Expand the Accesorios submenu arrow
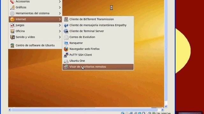Screen dimensions: 204x114 [x=60, y=2]
